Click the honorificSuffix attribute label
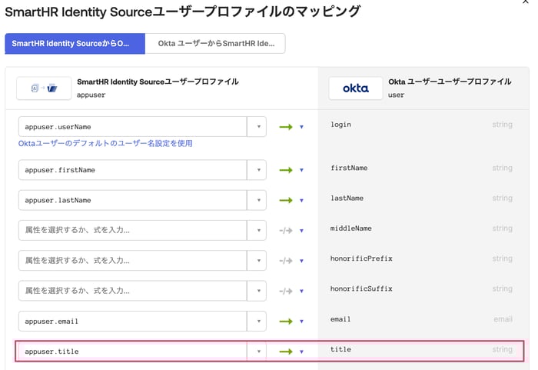538x370 pixels. pyautogui.click(x=361, y=288)
